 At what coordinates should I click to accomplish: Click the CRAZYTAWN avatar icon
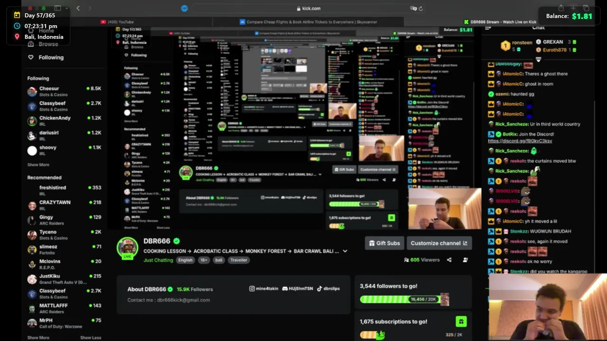point(32,206)
